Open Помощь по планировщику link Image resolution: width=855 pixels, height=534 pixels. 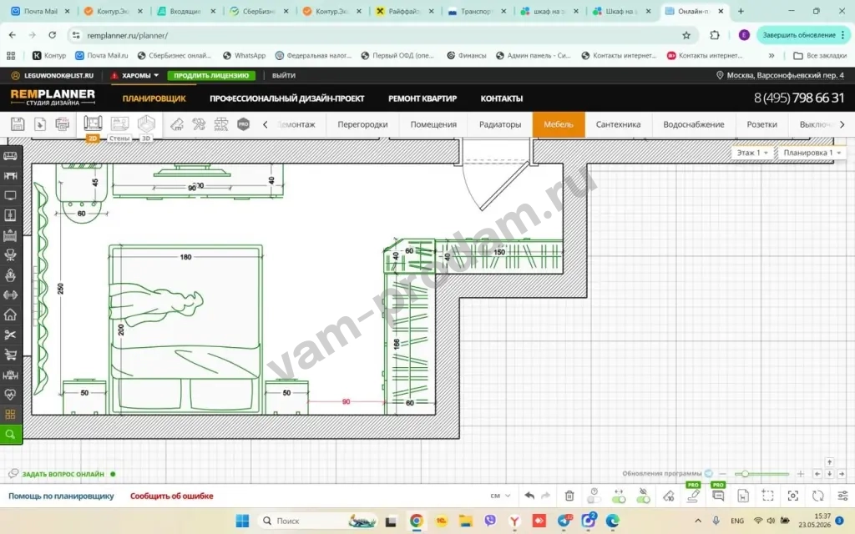point(61,496)
